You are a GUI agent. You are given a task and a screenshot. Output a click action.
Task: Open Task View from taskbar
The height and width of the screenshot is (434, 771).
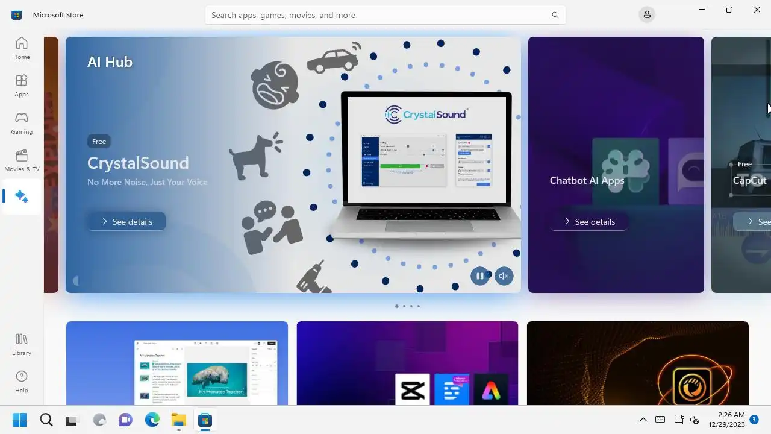[72, 420]
